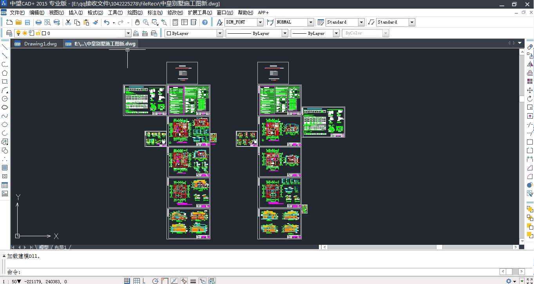Image resolution: width=534 pixels, height=284 pixels.
Task: Pick the Revision Cloud tool
Action: [5, 107]
